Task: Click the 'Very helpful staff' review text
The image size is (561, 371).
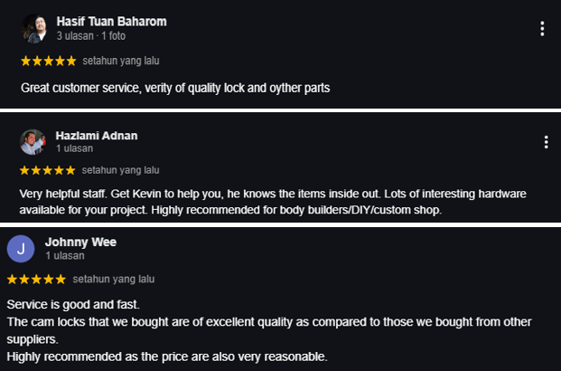Action: click(x=273, y=202)
